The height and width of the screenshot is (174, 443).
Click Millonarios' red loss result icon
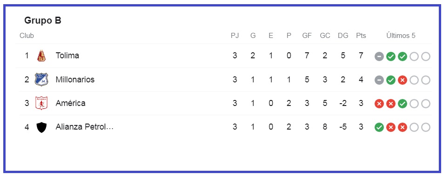[x=403, y=81]
